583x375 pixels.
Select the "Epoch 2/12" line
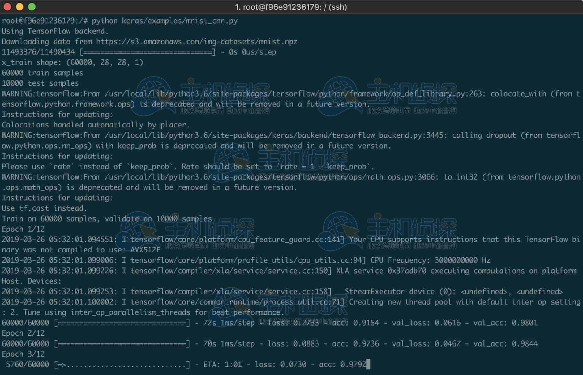pyautogui.click(x=23, y=333)
